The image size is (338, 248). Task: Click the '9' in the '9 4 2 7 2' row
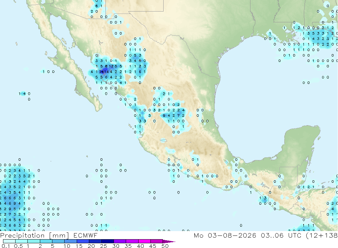164,115
